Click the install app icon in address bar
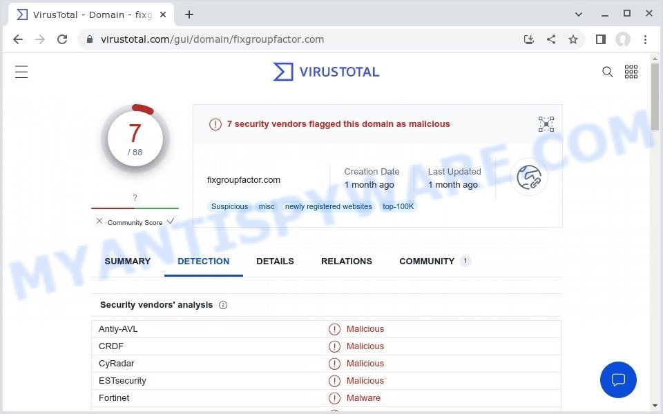Viewport: 663px width, 414px height. [528, 39]
